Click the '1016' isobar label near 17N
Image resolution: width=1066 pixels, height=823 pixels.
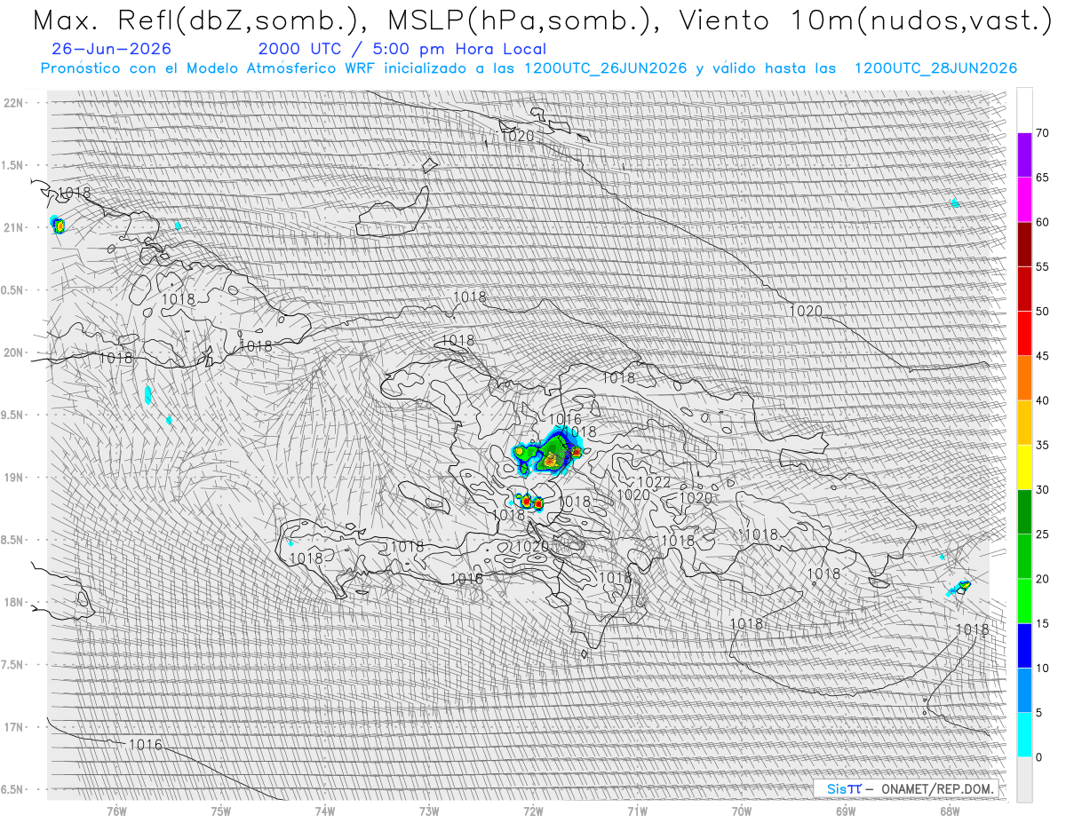[x=146, y=744]
